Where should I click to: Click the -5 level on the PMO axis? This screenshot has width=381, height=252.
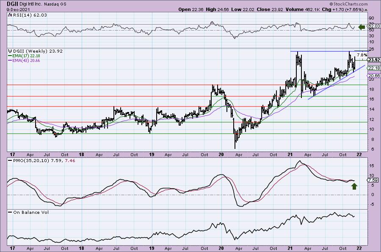tap(372, 204)
